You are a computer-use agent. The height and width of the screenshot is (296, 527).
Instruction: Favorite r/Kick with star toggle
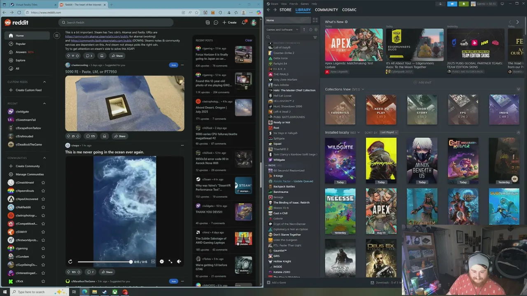point(43,281)
